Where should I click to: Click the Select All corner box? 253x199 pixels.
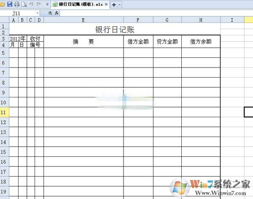(5, 20)
